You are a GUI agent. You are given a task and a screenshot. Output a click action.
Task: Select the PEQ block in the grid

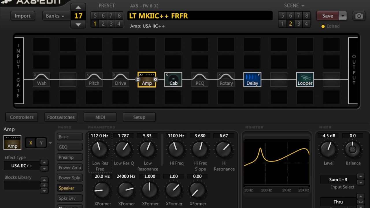click(x=200, y=80)
